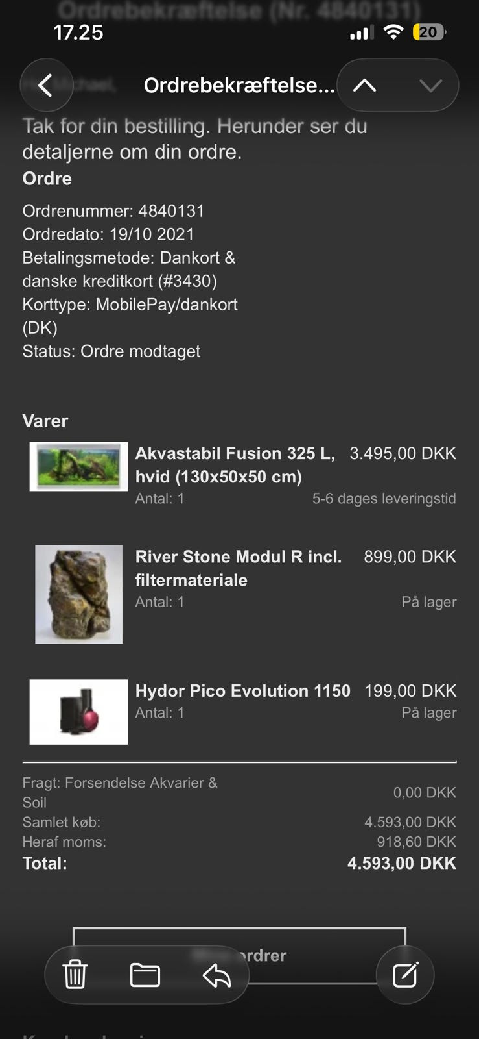Viewport: 479px width, 1039px height.
Task: Tap the Ordrenummer 4840131 line
Action: click(x=113, y=211)
